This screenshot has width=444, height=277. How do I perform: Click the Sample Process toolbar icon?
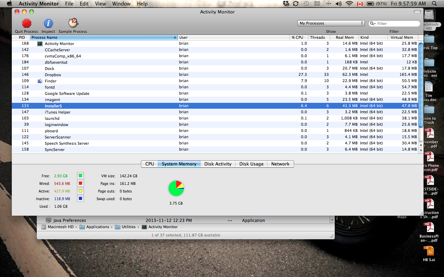73,23
